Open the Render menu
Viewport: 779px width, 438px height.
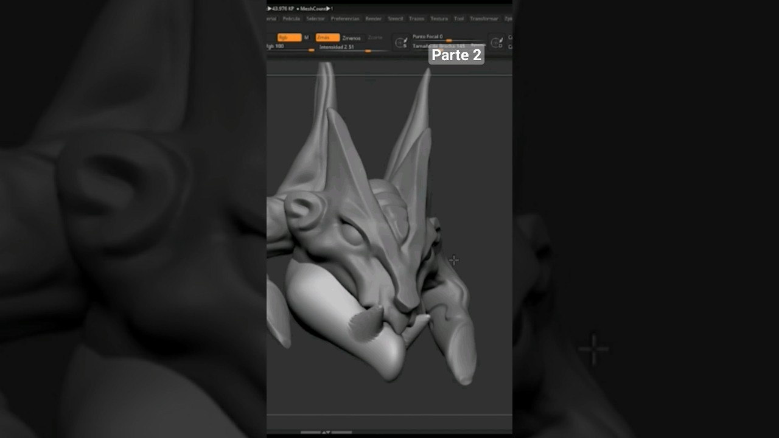tap(373, 19)
